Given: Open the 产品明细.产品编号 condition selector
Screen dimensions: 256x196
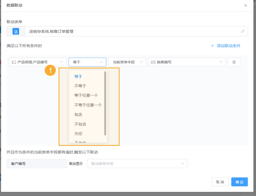Looking at the screenshot, I should click(37, 62).
